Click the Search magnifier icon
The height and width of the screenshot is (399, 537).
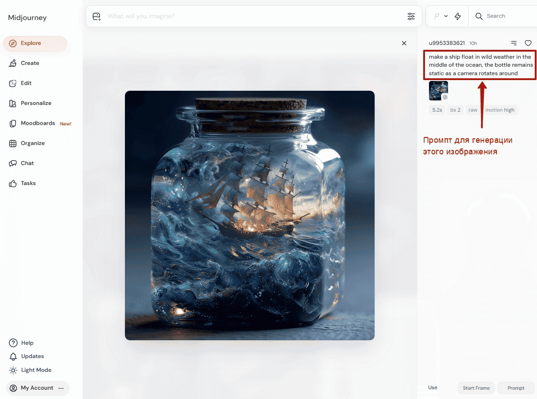[479, 16]
